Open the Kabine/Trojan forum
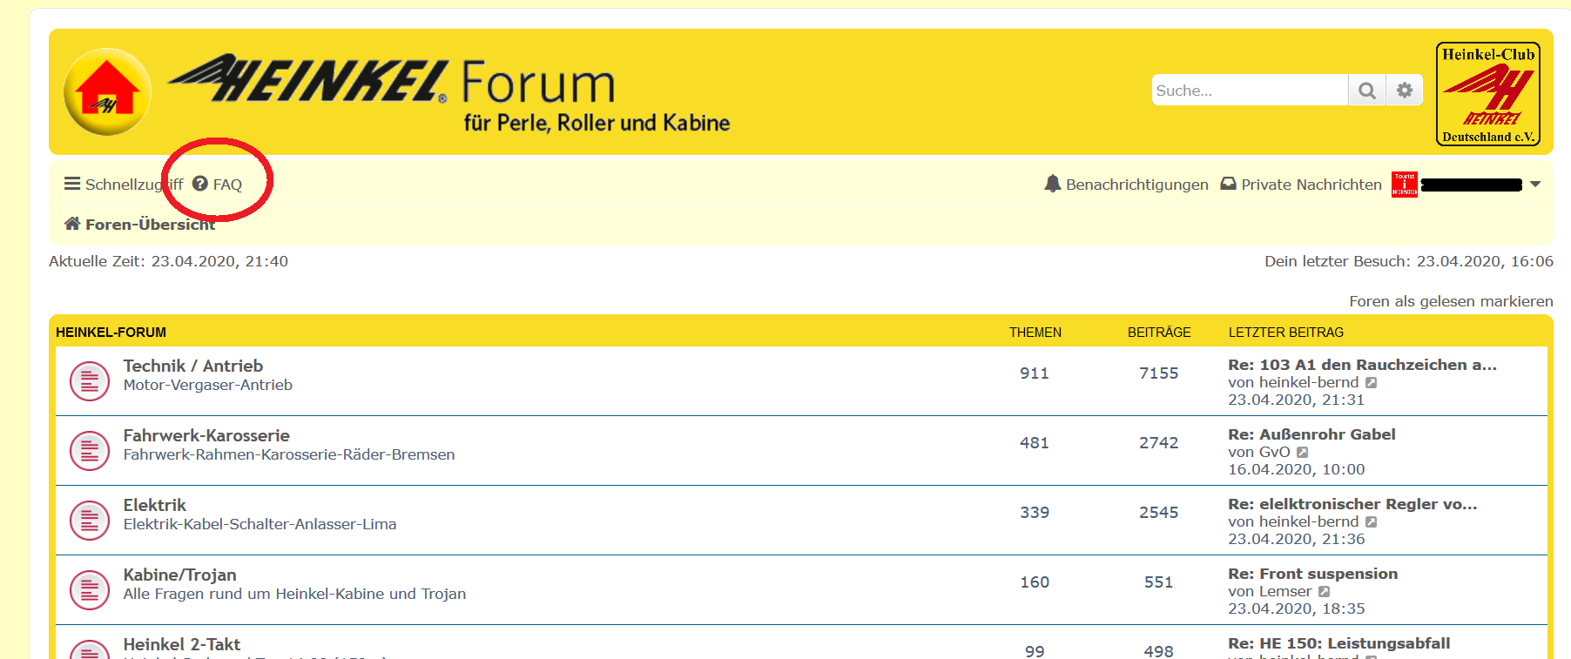The image size is (1571, 659). point(180,575)
